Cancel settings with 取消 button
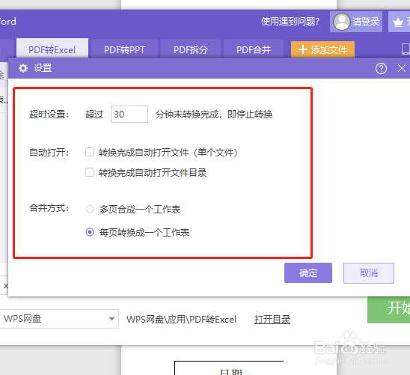This screenshot has width=410, height=375. tap(369, 272)
